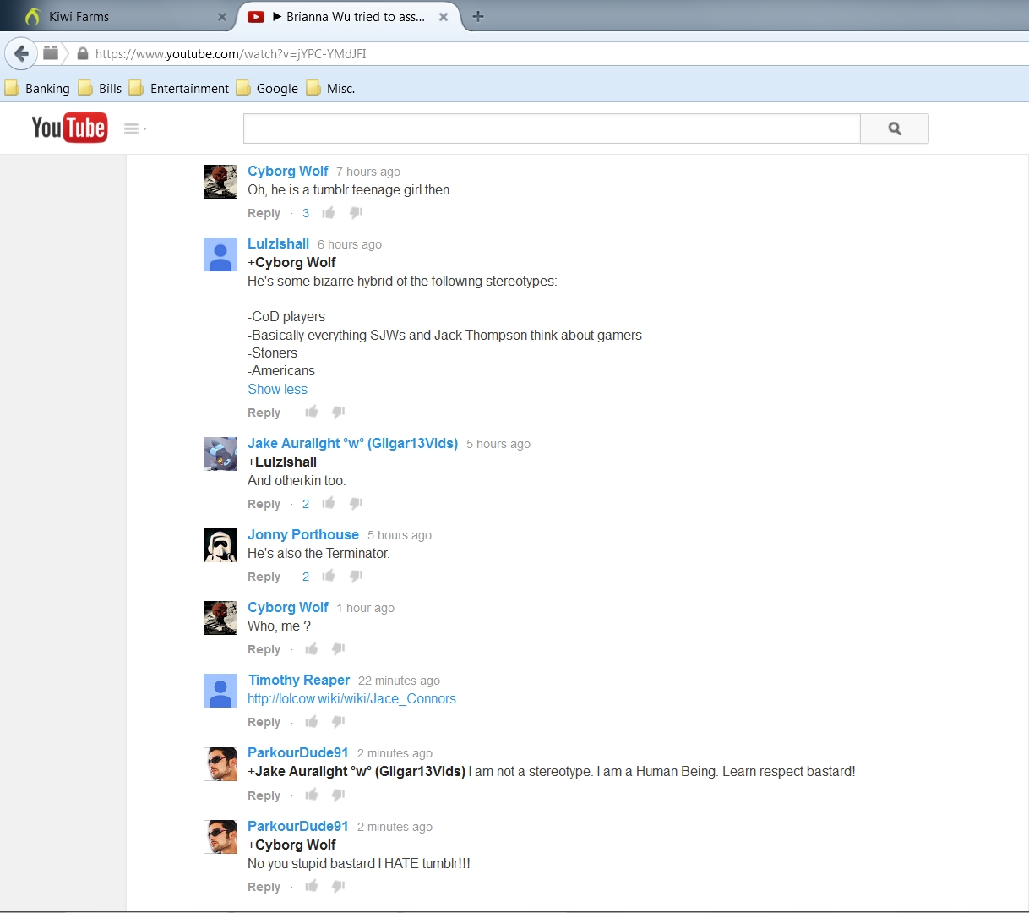The width and height of the screenshot is (1029, 913).
Task: Go back with the browser back arrow
Action: pos(21,53)
